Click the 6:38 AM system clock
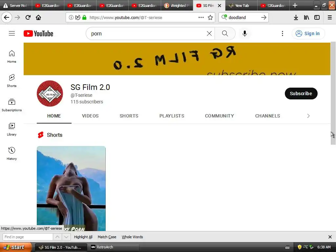336x252 pixels. pos(324,247)
